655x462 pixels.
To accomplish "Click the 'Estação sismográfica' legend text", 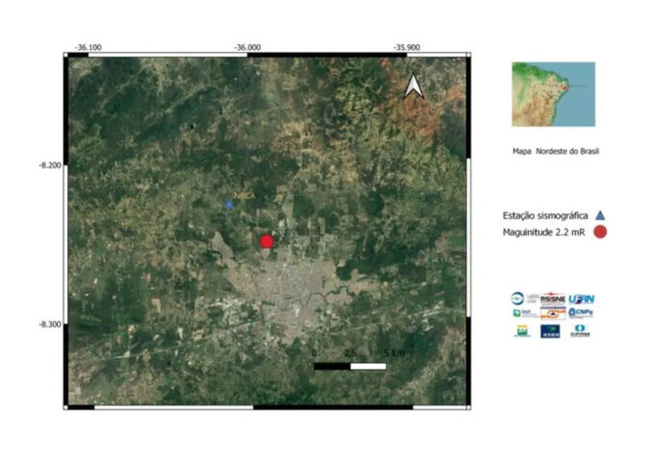I will [x=544, y=214].
